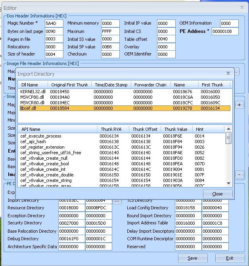The height and width of the screenshot is (266, 249).
Task: Click the PE Address field
Action: (225, 32)
